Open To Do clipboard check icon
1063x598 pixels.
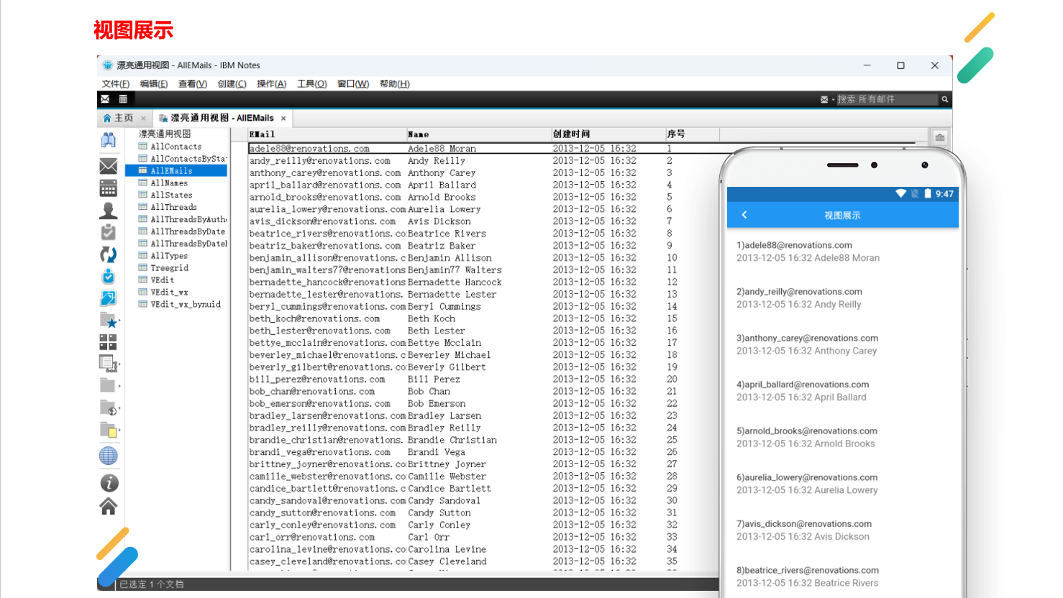tap(108, 232)
